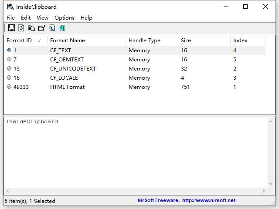
Task: Open the View menu
Action: (x=42, y=18)
